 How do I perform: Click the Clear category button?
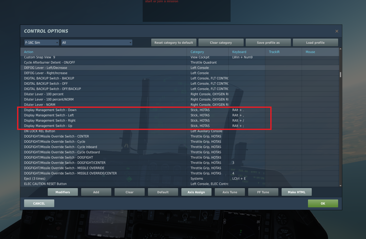point(221,42)
